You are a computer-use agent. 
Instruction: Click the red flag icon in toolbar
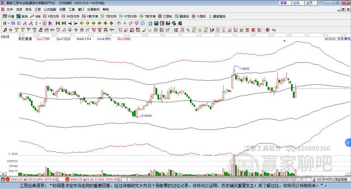point(51,23)
